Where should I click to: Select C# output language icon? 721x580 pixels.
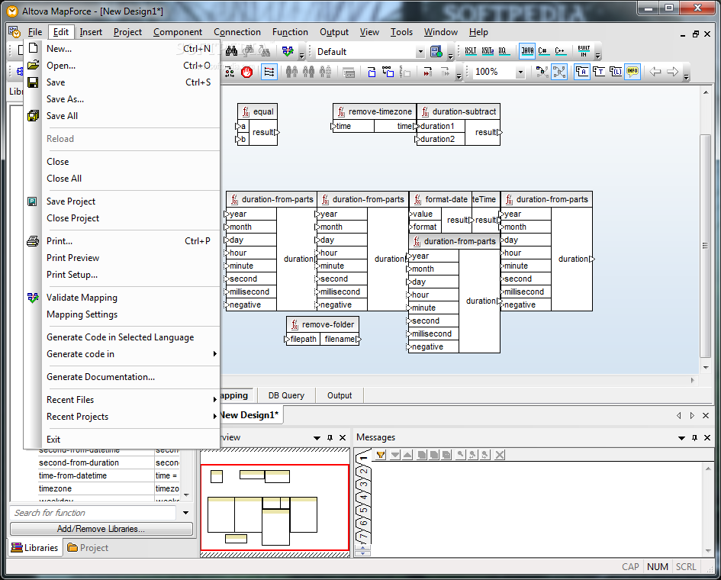click(x=543, y=50)
